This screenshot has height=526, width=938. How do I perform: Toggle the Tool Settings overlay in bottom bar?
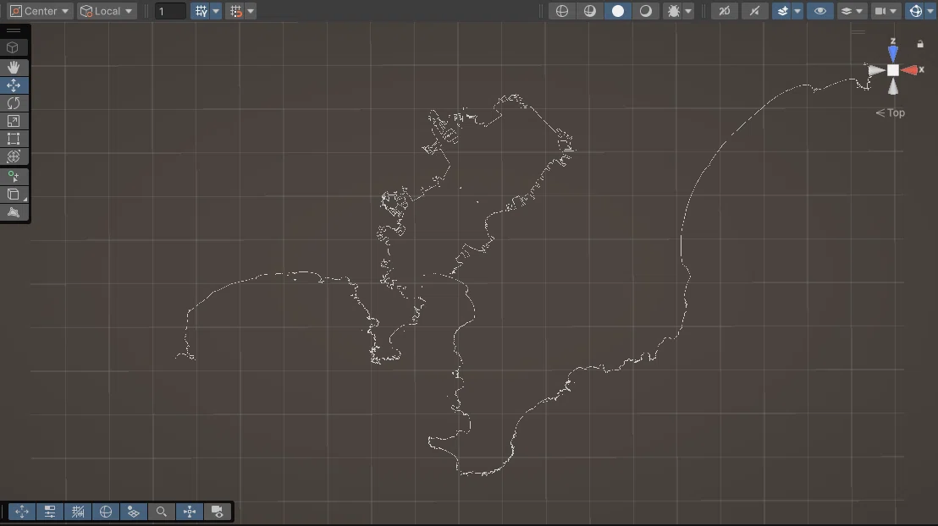(x=50, y=512)
